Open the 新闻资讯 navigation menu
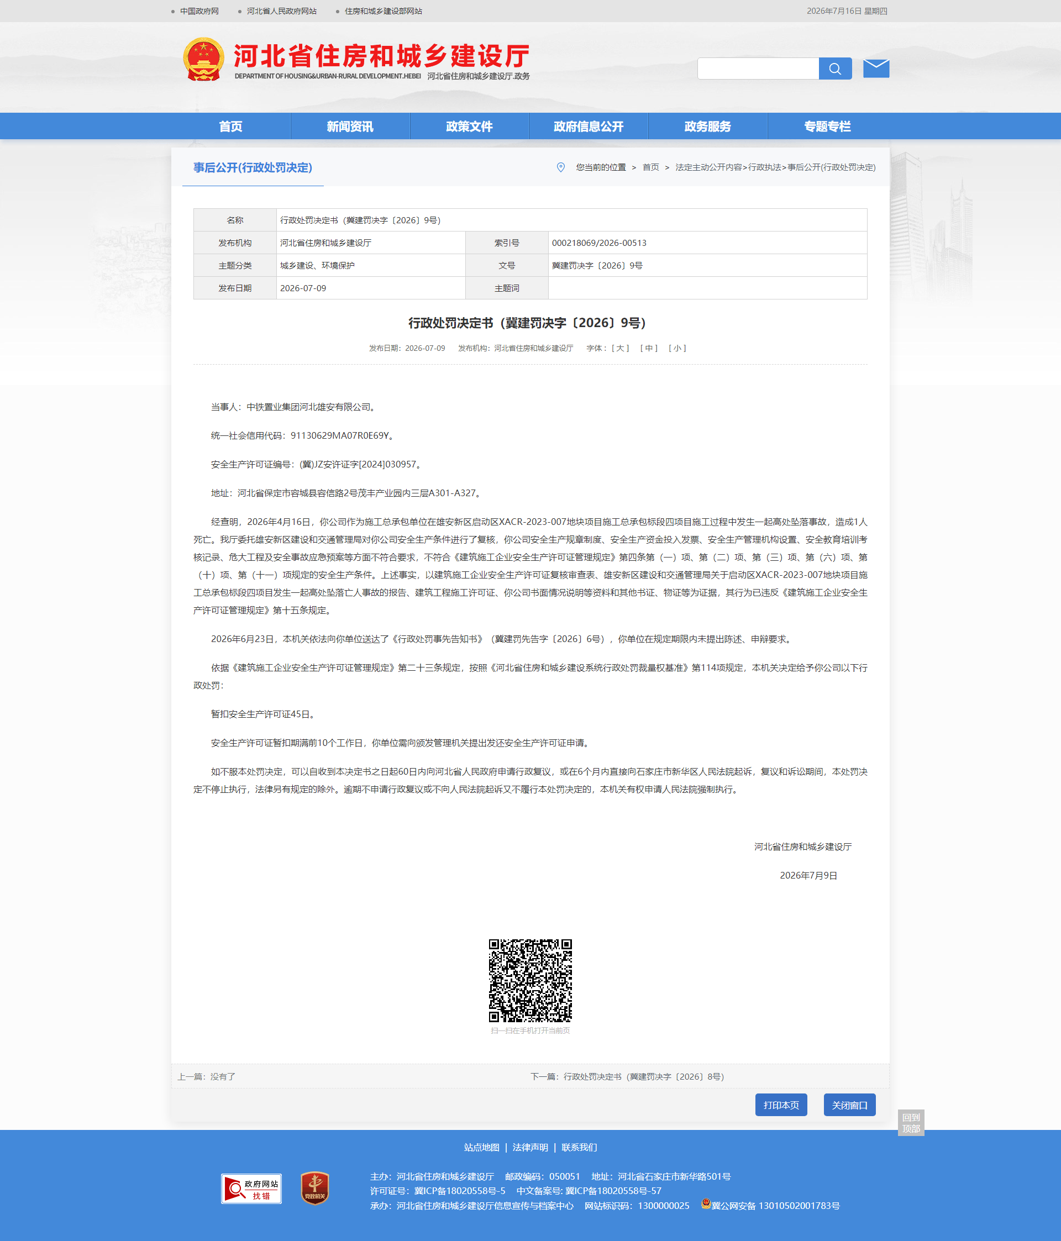Screen dimensions: 1061x1241 pyautogui.click(x=350, y=127)
